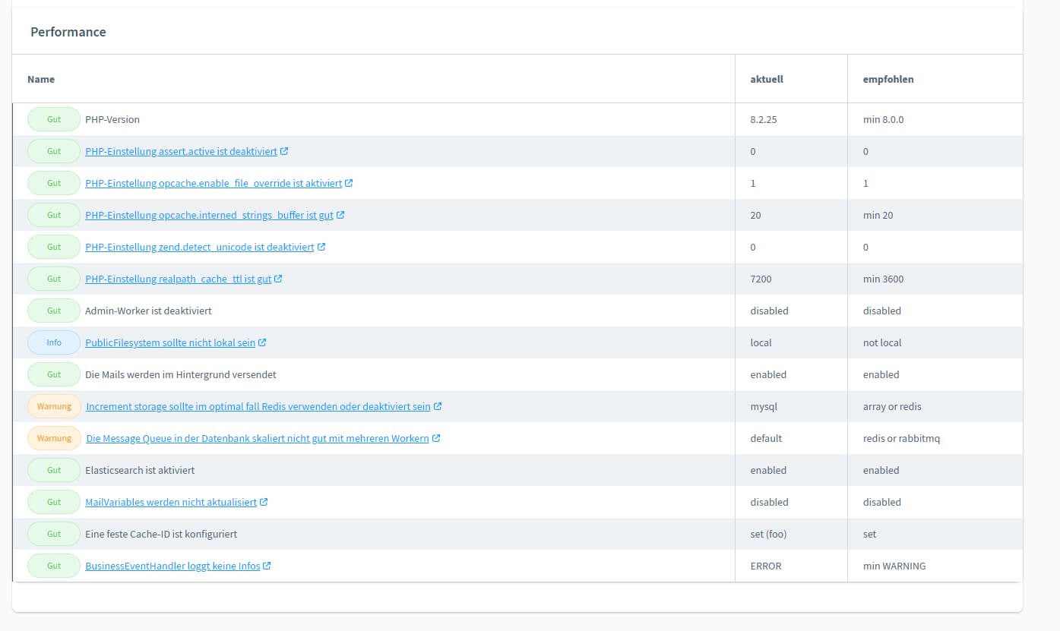Click the empfohlen column header
The width and height of the screenshot is (1060, 631).
[888, 79]
